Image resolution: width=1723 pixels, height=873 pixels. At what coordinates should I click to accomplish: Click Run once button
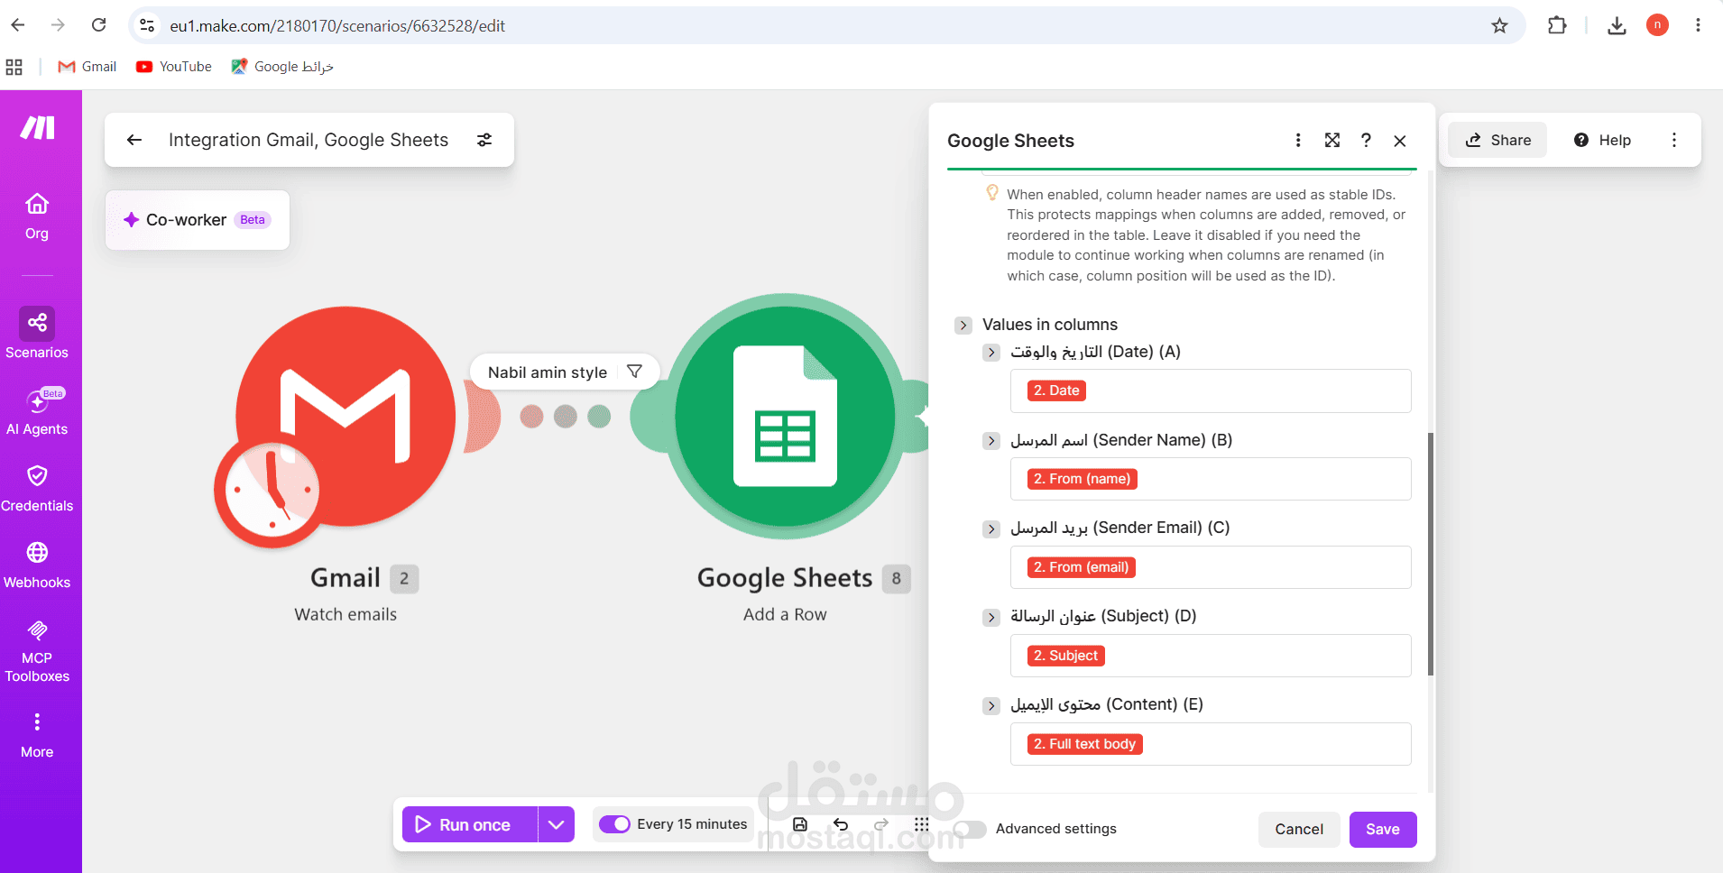coord(470,824)
